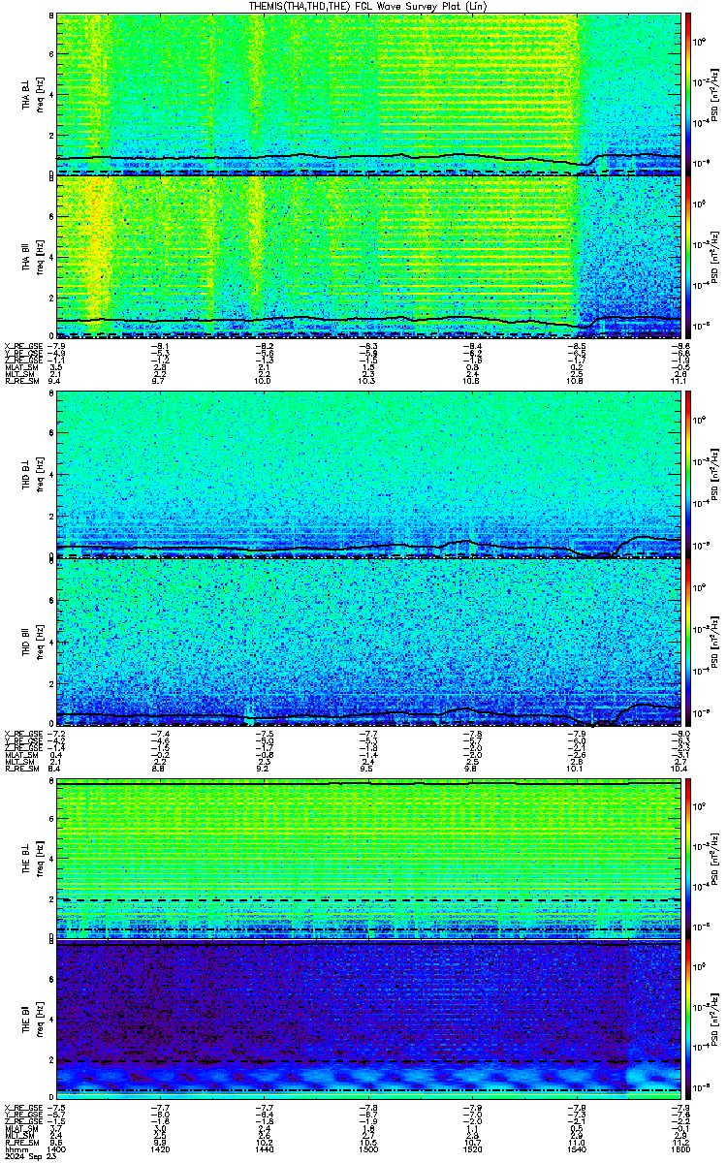This screenshot has height=1163, width=727.
Task: Click inside the THA B-parallel spectrogram panel
Action: point(368,255)
